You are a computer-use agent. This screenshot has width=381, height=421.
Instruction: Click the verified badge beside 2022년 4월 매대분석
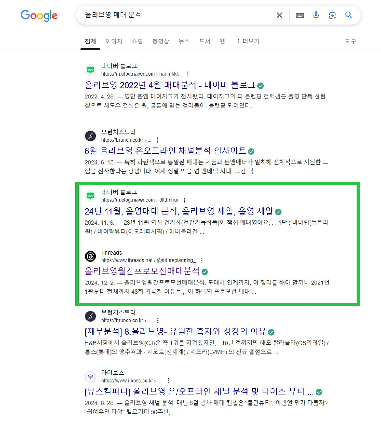coord(260,86)
